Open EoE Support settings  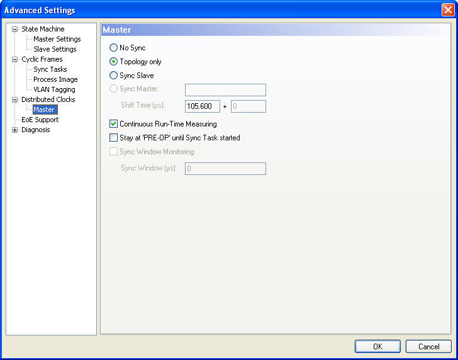tap(40, 120)
